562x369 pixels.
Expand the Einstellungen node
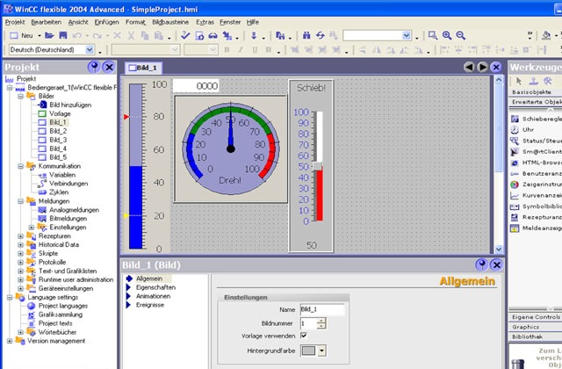pos(32,228)
